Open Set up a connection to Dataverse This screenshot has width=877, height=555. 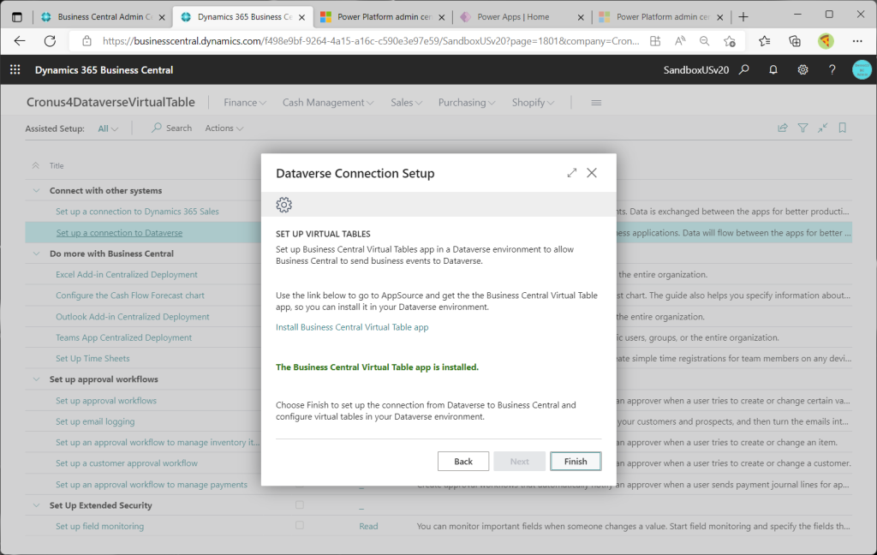pyautogui.click(x=119, y=233)
